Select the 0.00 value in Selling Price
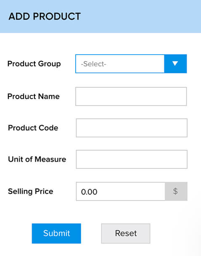The height and width of the screenshot is (256, 201). [89, 192]
